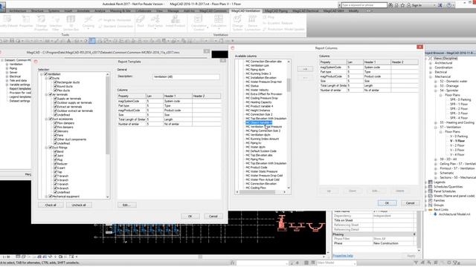Click the Duct drawing tool icon
The height and width of the screenshot is (267, 476).
pyautogui.click(x=141, y=20)
